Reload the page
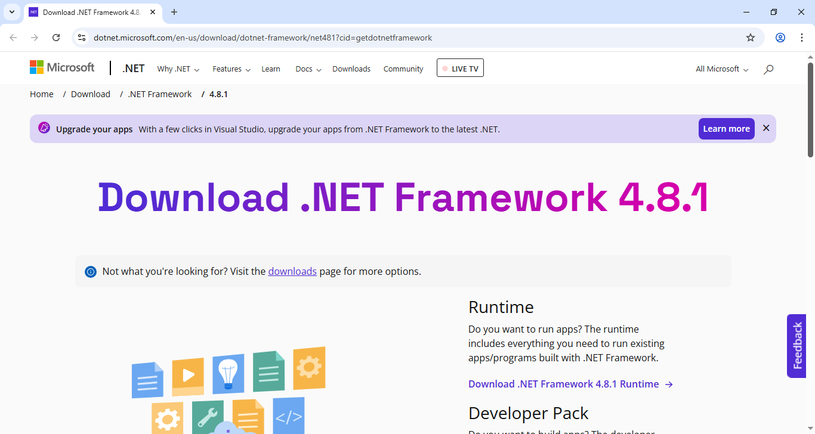Image resolution: width=815 pixels, height=434 pixels. click(56, 38)
